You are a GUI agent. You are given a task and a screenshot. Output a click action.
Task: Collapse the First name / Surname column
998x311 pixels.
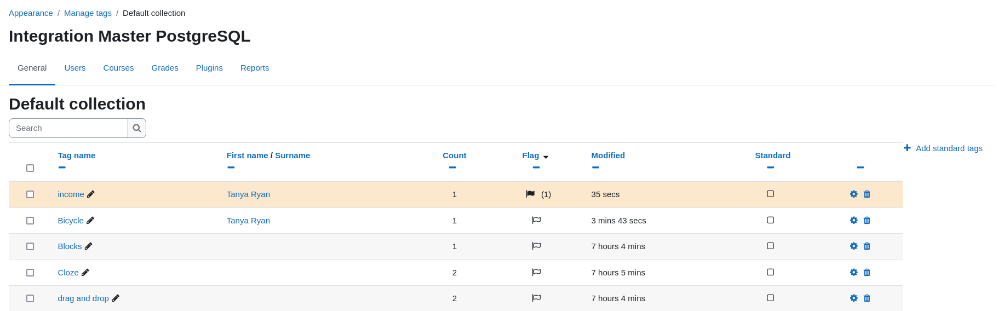click(x=231, y=168)
